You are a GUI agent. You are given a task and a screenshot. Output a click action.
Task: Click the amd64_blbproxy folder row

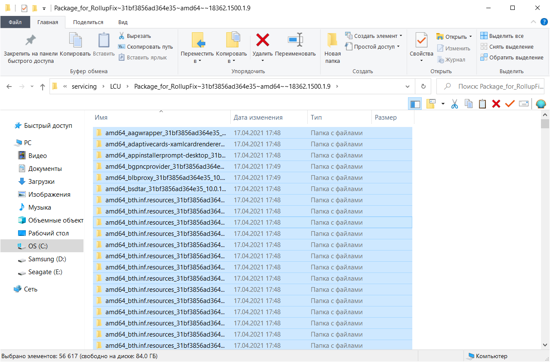point(253,178)
